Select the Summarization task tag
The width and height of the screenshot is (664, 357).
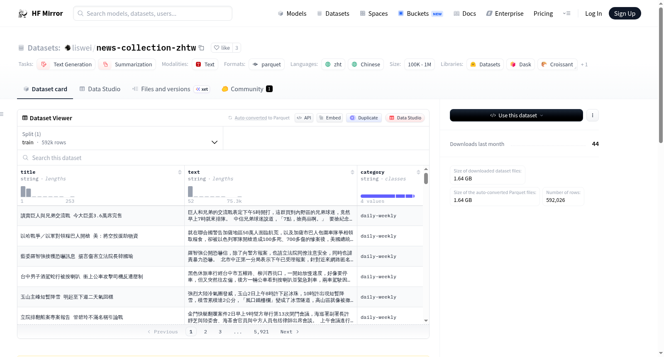click(127, 64)
